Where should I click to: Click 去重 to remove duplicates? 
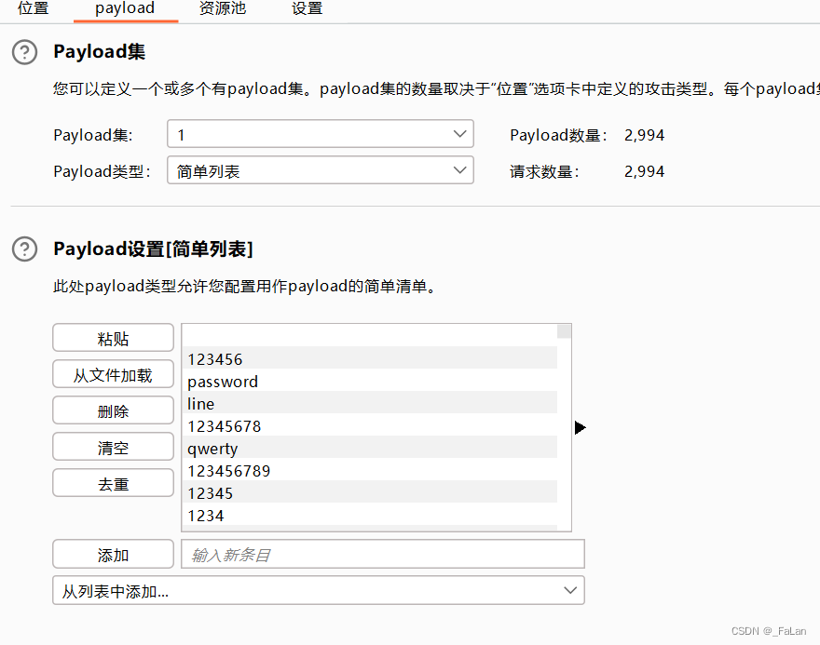point(113,482)
